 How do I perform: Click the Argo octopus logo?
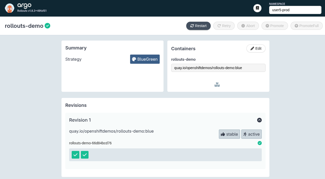tap(9, 8)
